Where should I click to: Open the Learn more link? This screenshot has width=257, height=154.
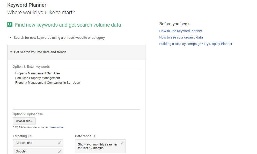[x=56, y=127]
